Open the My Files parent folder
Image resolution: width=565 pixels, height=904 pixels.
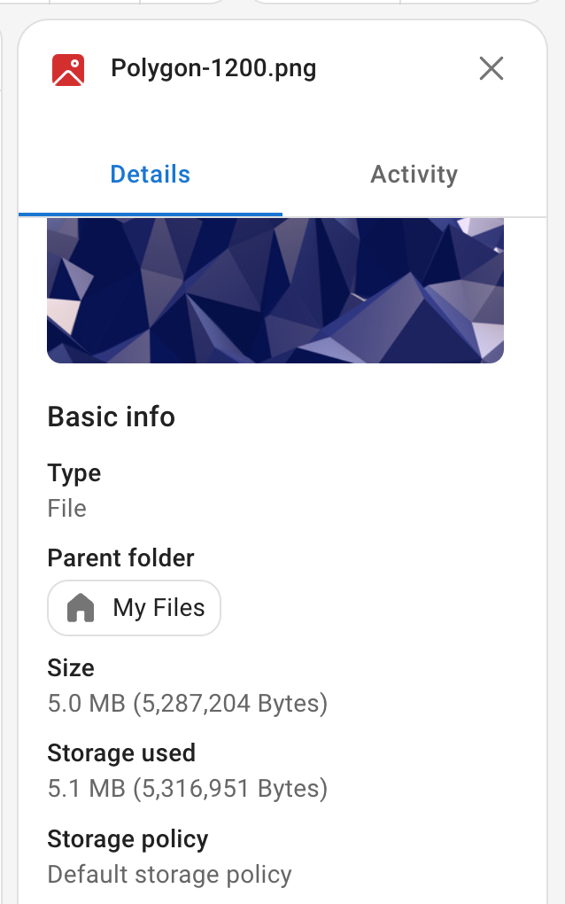coord(134,608)
